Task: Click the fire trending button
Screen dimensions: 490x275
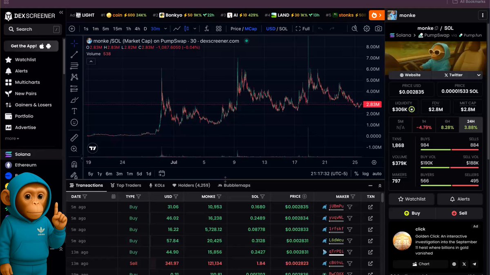Action: [376, 15]
